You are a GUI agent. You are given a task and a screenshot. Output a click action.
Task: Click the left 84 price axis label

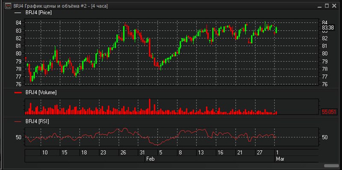tap(18, 23)
